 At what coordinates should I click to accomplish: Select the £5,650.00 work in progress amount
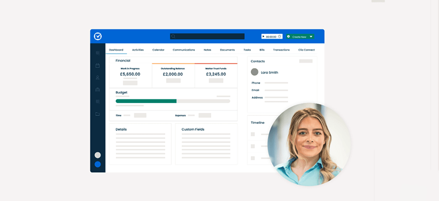(x=130, y=74)
